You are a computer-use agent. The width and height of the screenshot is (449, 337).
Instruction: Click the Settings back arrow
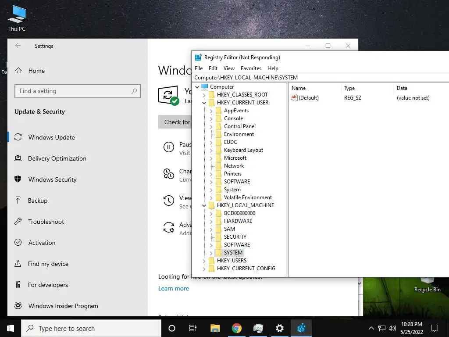point(18,46)
